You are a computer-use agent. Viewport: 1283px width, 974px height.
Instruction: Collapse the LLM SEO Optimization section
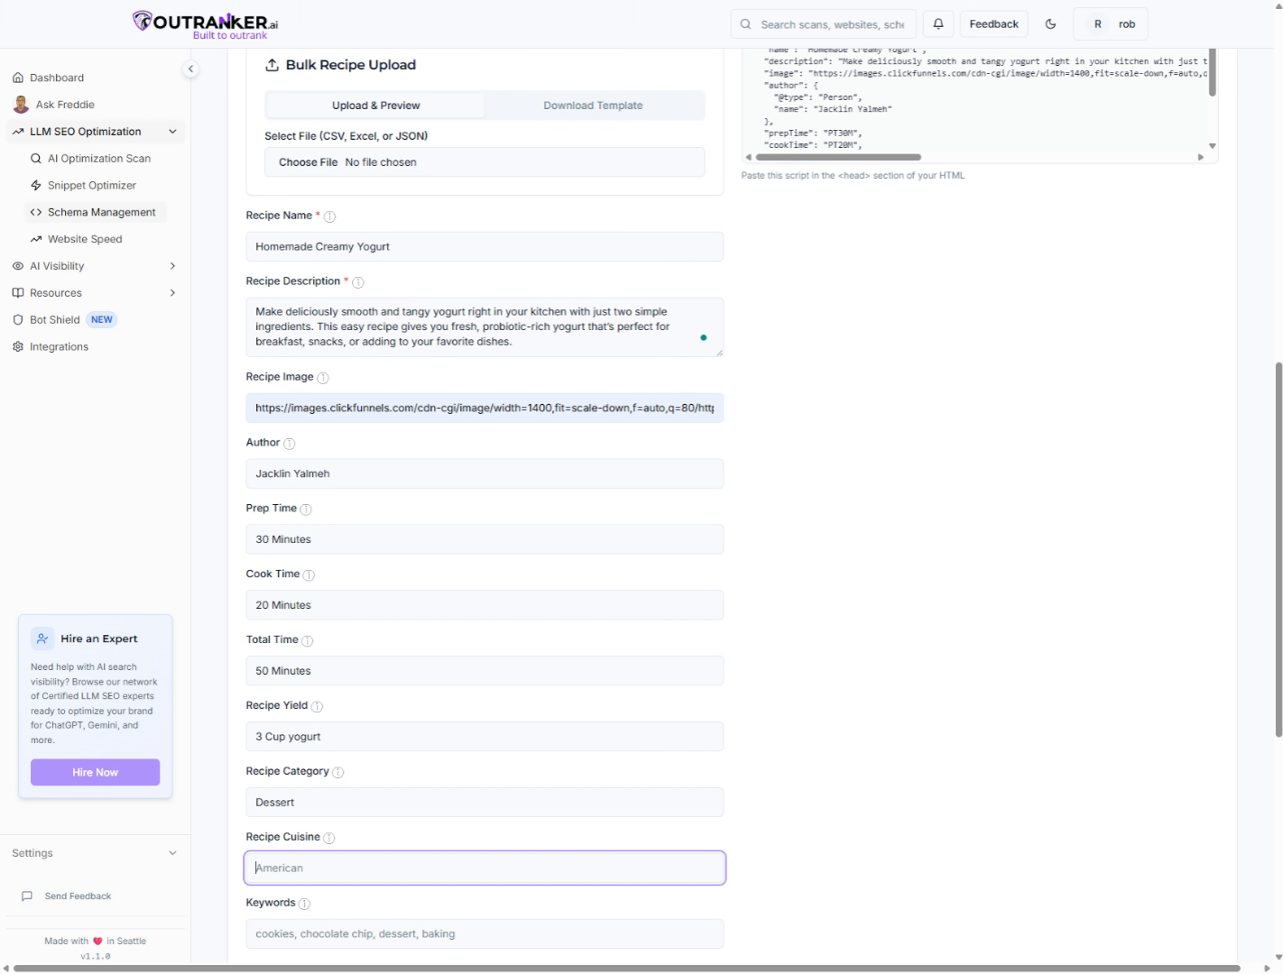coord(172,132)
